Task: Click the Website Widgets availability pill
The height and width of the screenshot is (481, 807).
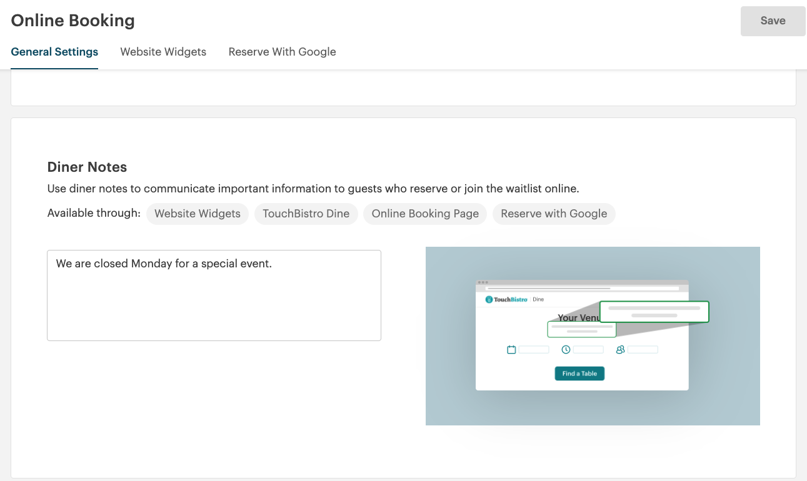Action: coord(197,214)
